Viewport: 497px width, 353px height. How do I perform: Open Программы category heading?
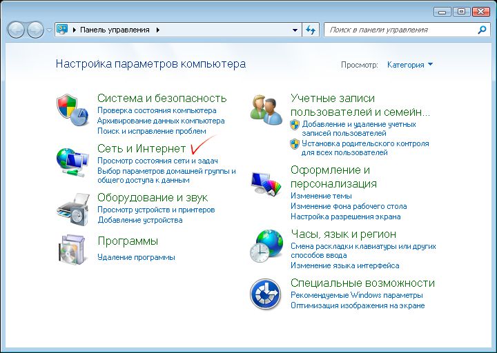tap(128, 241)
